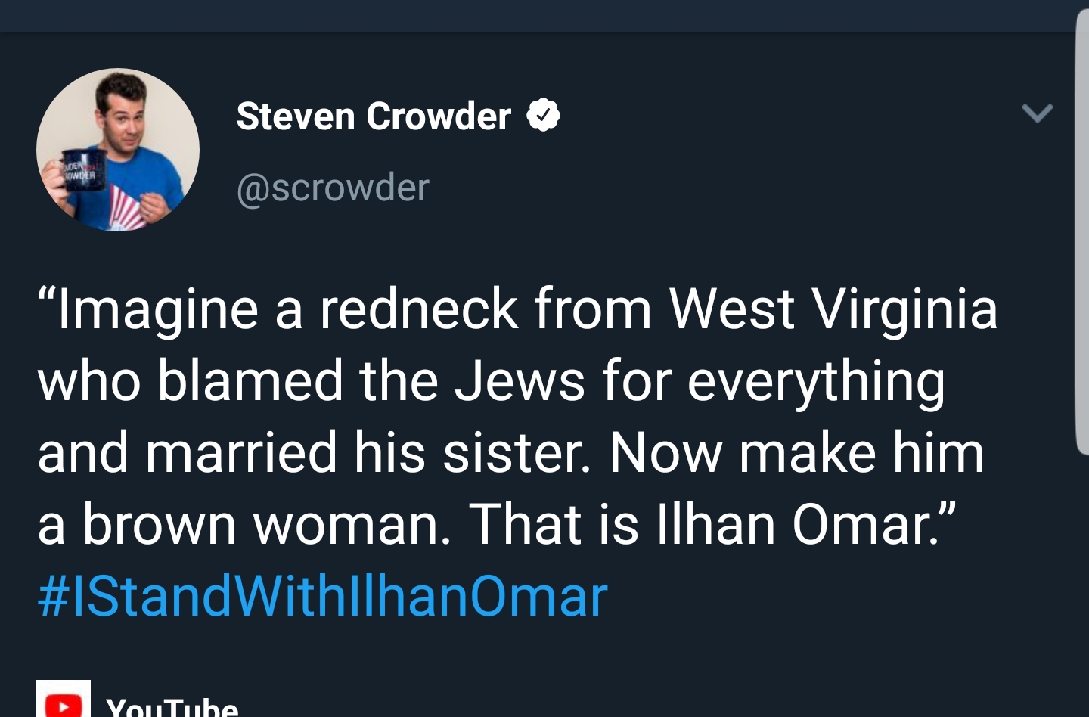Open the #IStandWithIlhanOmar hashtag
The image size is (1089, 717).
click(322, 596)
